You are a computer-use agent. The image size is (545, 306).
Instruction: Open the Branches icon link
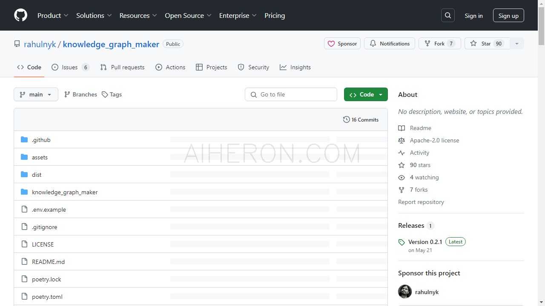point(67,94)
